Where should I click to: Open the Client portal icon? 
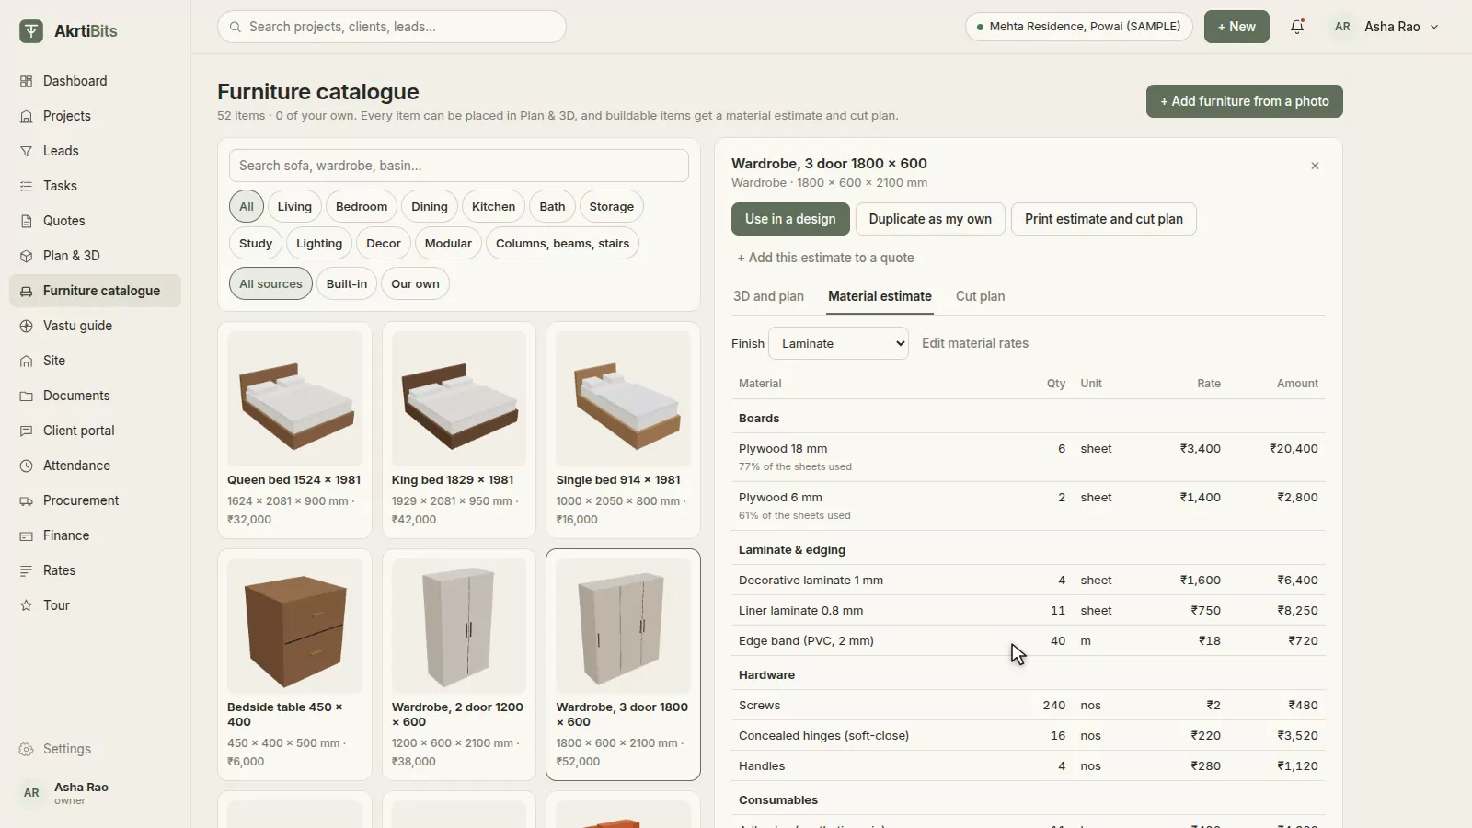click(26, 431)
